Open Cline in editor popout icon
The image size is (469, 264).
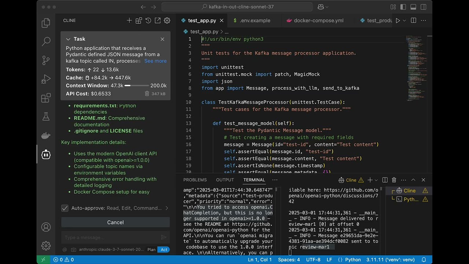[158, 21]
